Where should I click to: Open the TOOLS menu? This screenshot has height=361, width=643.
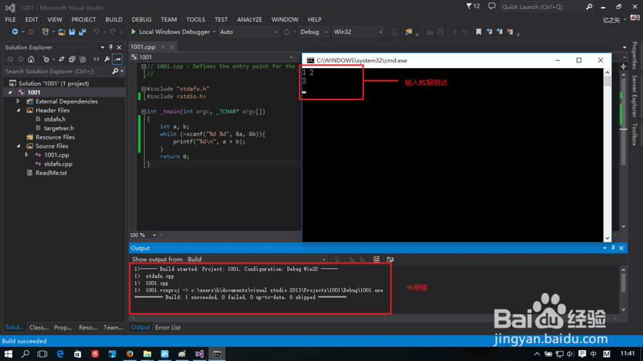(x=195, y=19)
